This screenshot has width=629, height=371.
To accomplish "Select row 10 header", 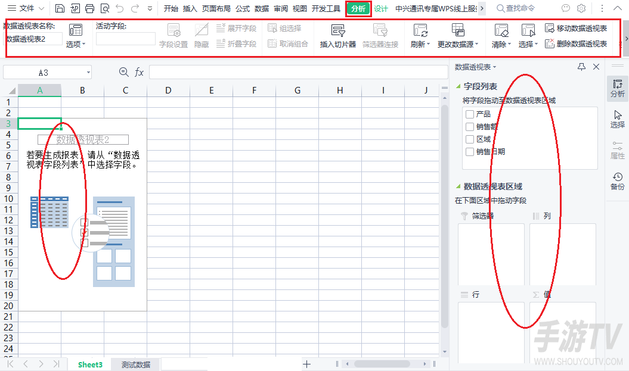I will 9,199.
